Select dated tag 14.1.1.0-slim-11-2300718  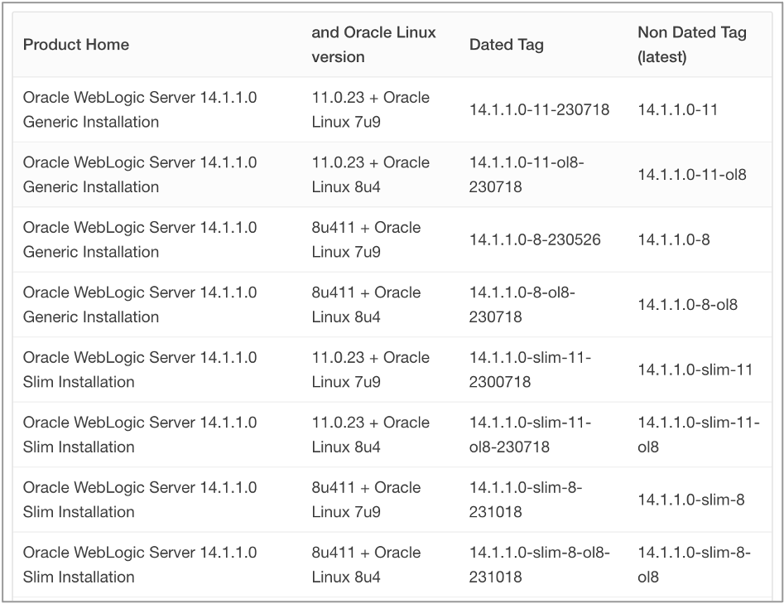coord(530,370)
